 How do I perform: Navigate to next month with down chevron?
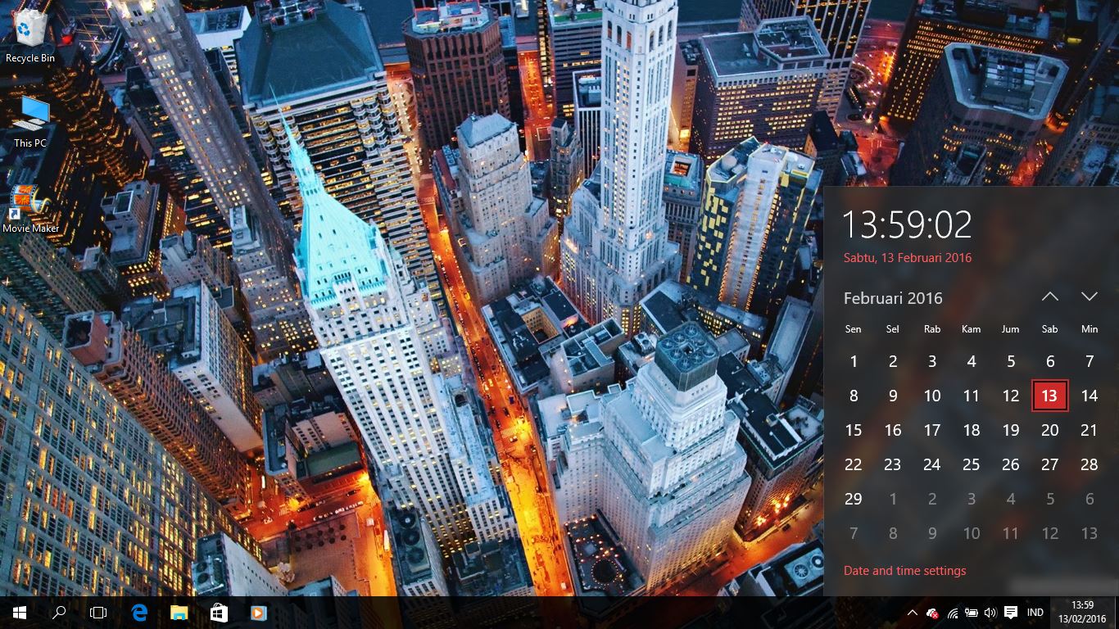point(1089,296)
